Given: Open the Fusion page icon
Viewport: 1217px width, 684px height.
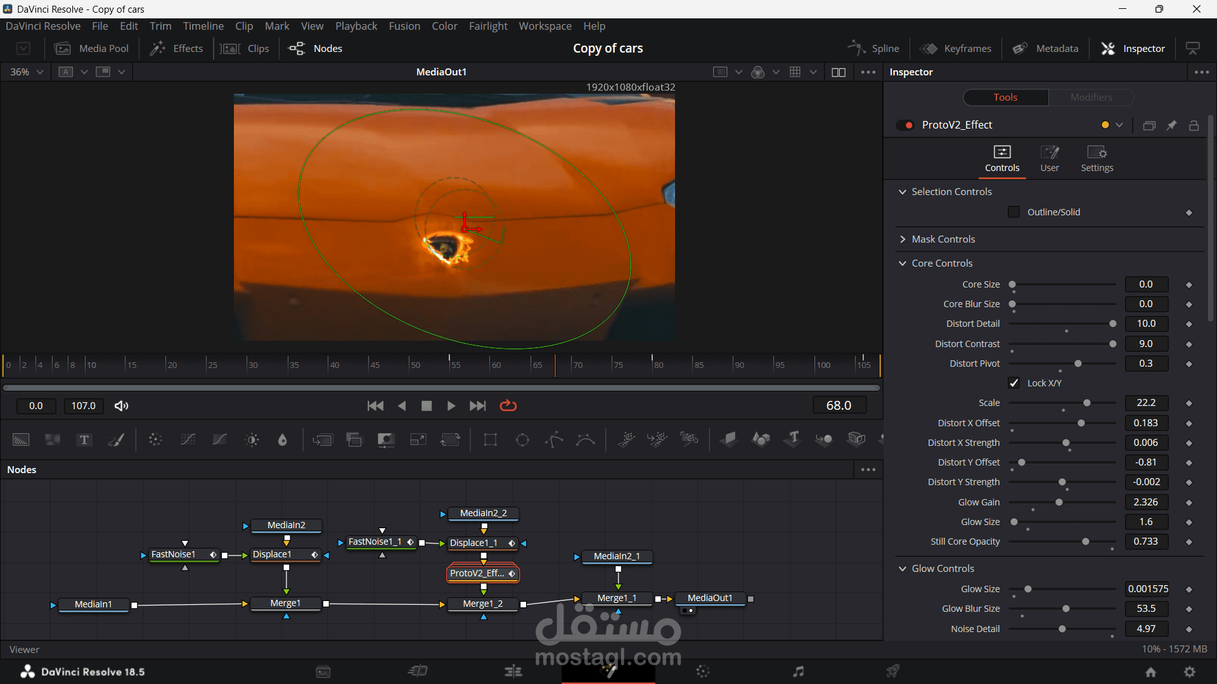Looking at the screenshot, I should tap(608, 671).
